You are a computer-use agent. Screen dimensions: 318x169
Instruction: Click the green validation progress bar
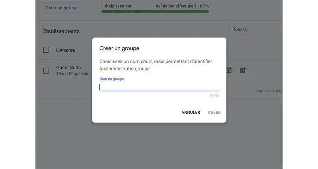(x=155, y=12)
